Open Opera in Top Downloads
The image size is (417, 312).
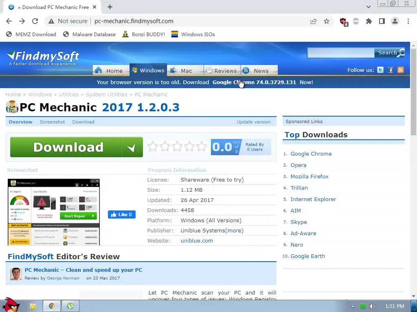click(298, 165)
